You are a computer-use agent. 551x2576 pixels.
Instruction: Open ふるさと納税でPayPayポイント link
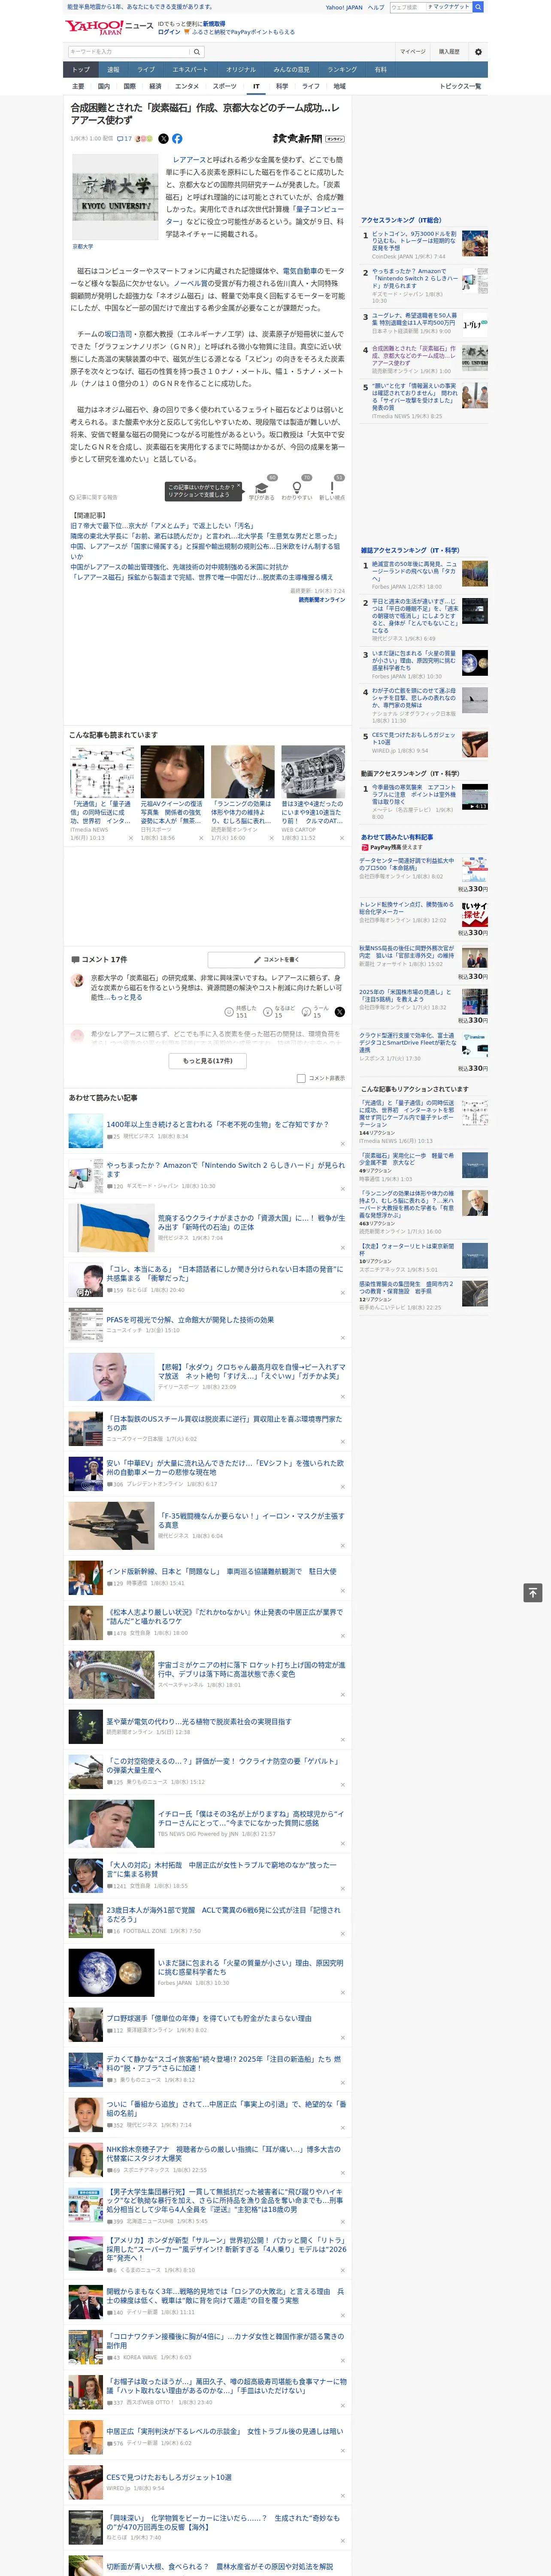click(242, 32)
